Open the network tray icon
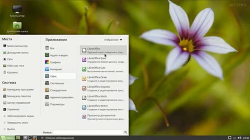The height and width of the screenshot is (140, 250). click(234, 138)
